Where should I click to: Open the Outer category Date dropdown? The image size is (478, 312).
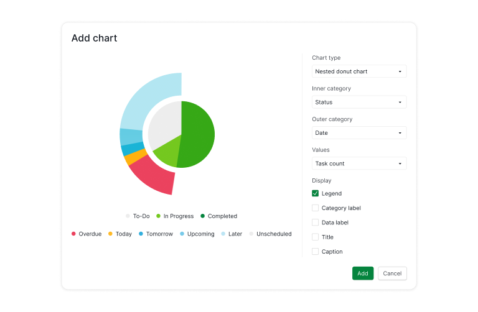coord(358,133)
